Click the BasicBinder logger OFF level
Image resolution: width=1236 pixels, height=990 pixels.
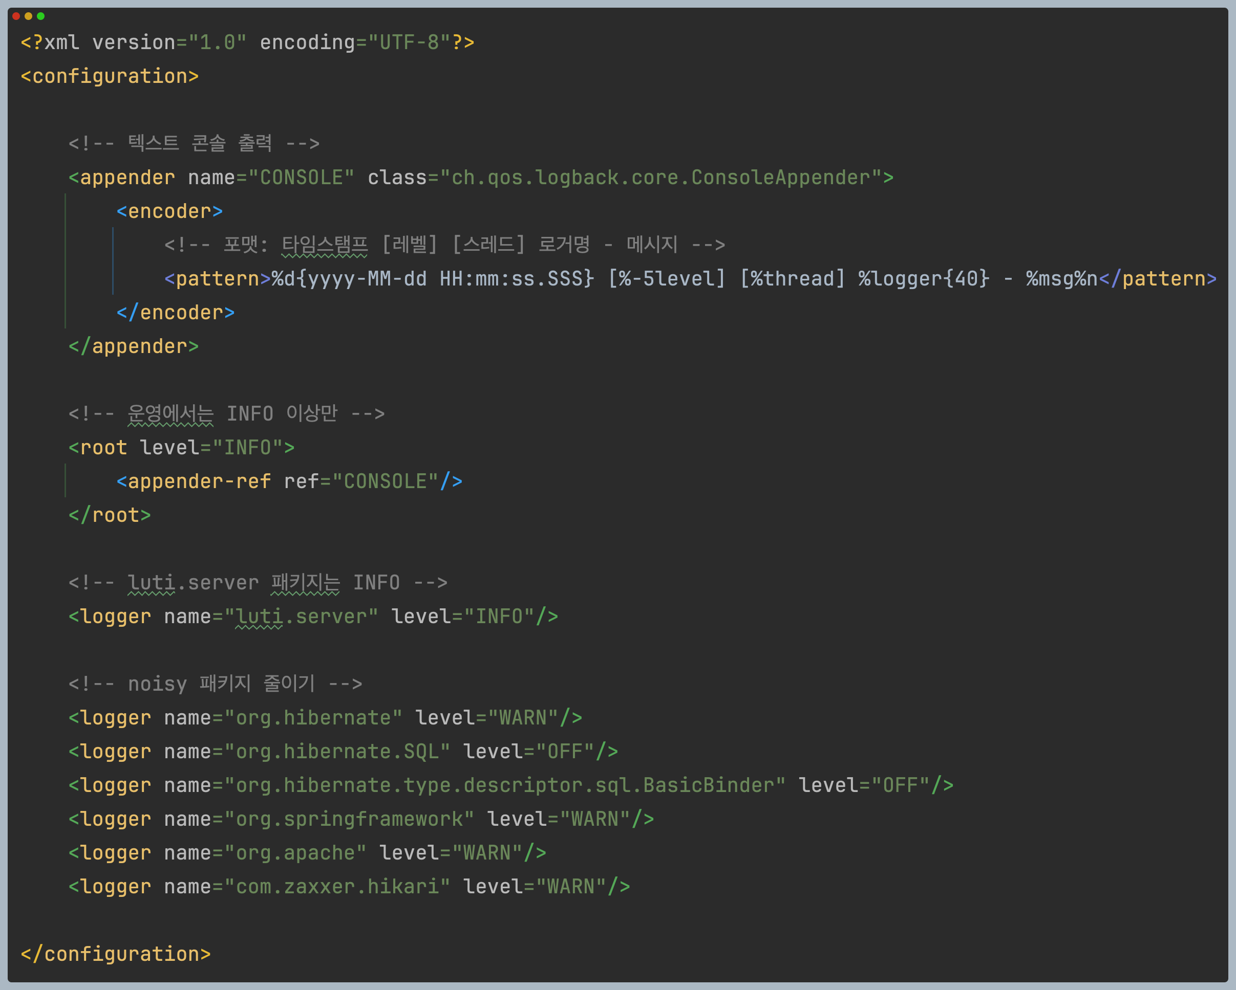coord(900,785)
